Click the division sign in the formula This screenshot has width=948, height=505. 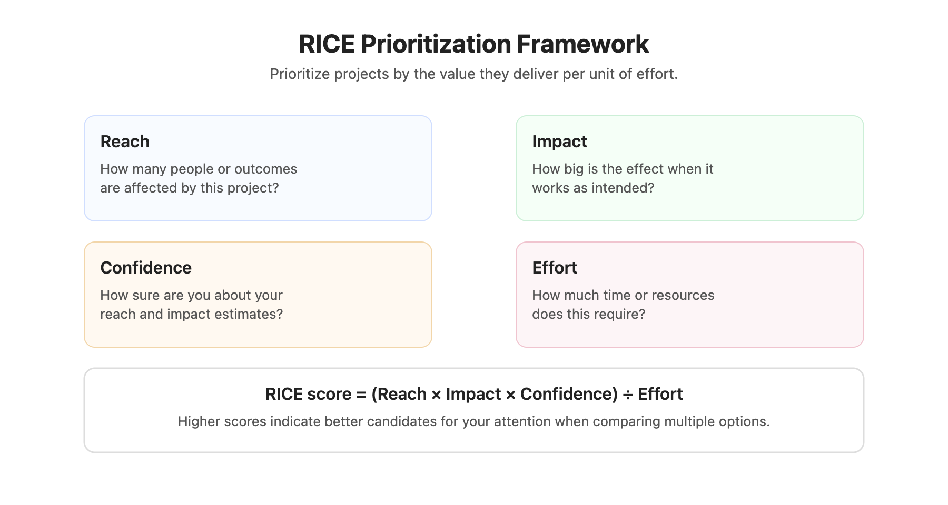pyautogui.click(x=628, y=395)
